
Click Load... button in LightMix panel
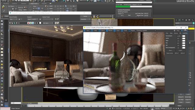[180, 50]
